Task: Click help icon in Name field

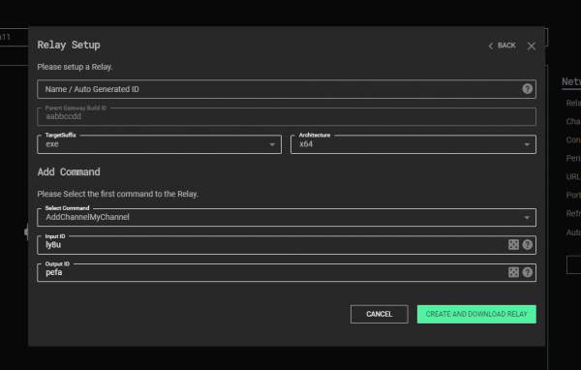Action: [527, 89]
